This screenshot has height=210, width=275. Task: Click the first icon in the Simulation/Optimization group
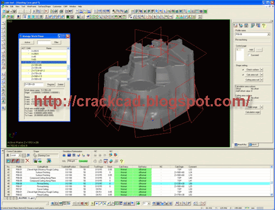64,155
